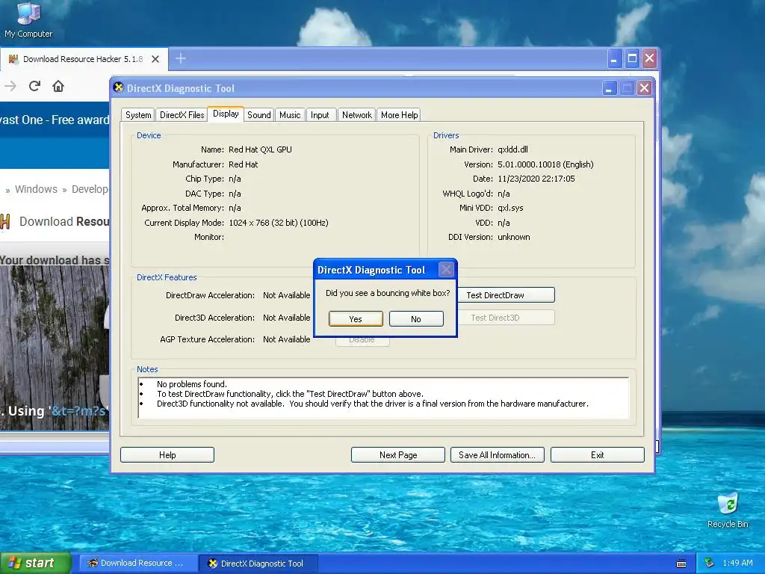Screen dimensions: 765x574
Task: Click the Exit button
Action: tap(598, 455)
